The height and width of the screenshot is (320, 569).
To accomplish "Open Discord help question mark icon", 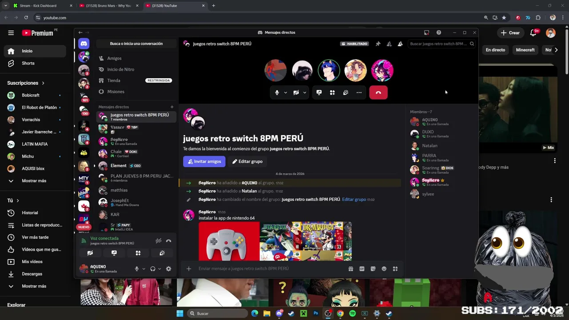I will (x=439, y=32).
